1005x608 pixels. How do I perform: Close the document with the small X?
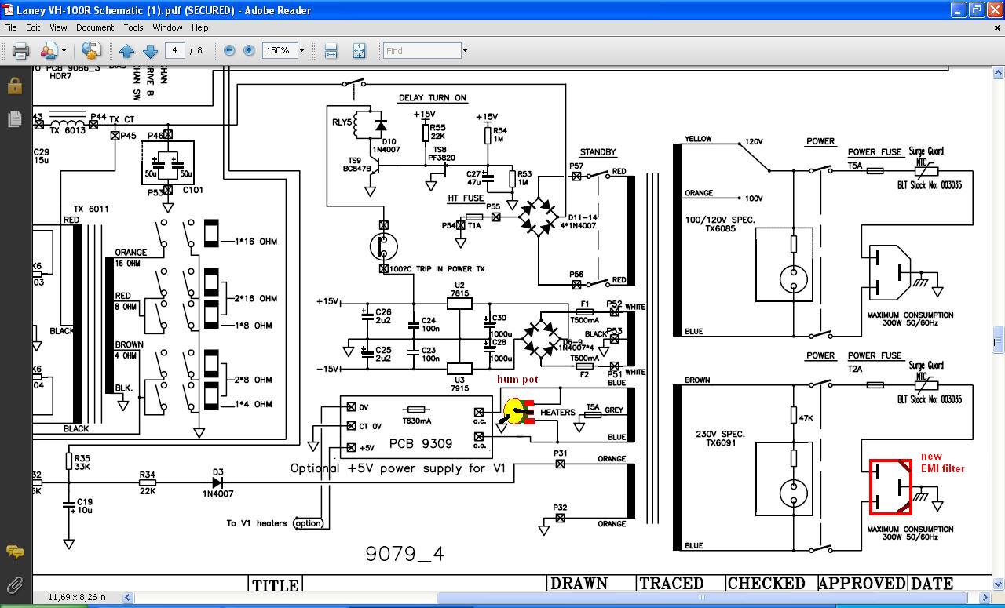coord(996,27)
